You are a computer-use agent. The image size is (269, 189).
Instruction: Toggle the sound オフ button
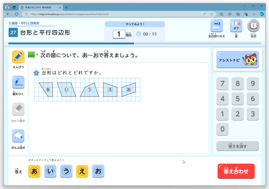(x=236, y=26)
